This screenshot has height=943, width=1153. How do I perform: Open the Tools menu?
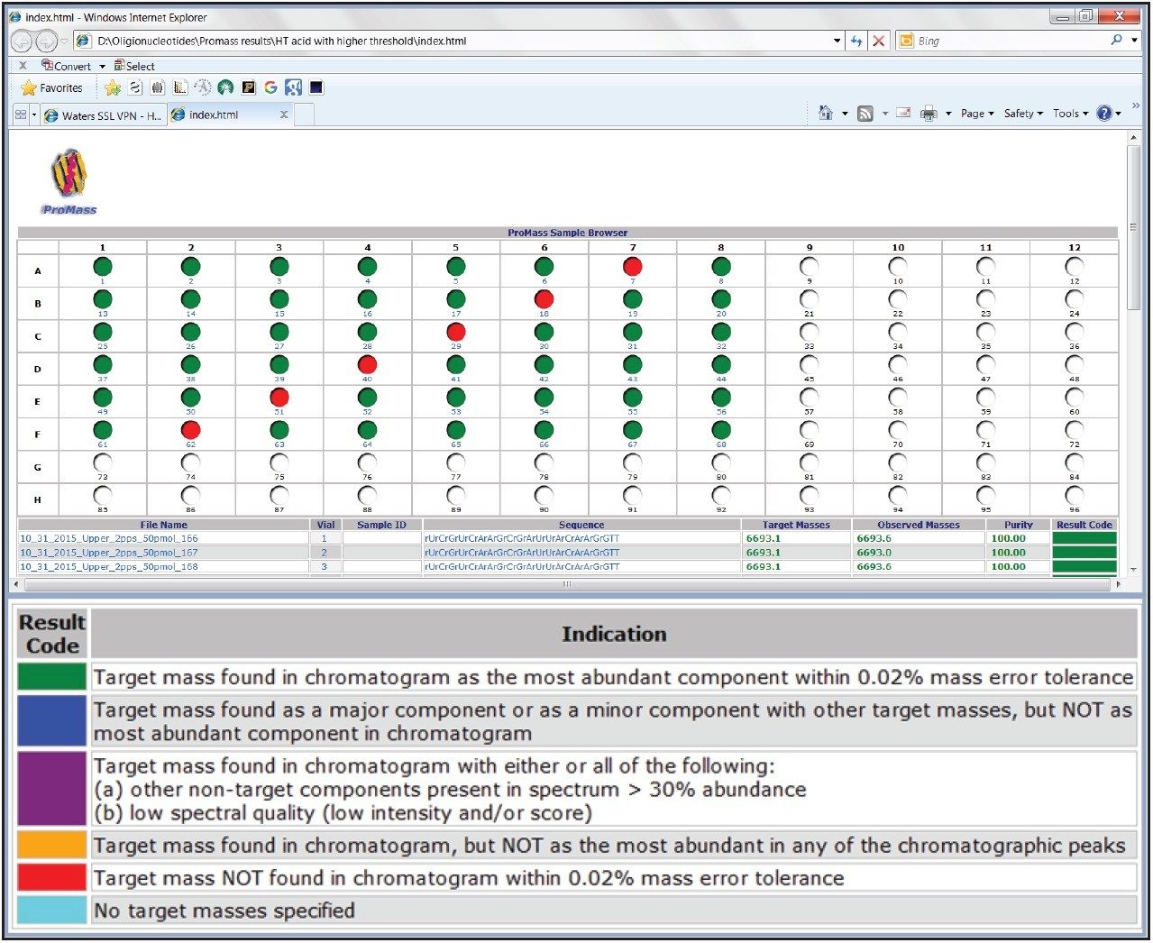pos(1071,114)
